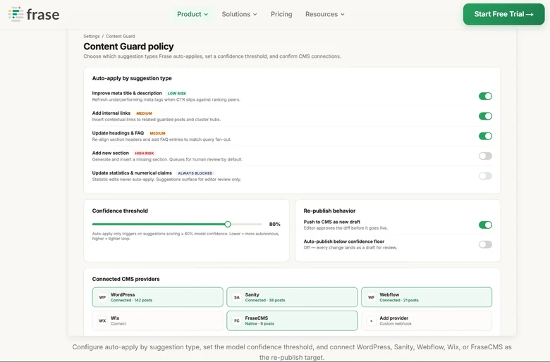
Task: Click the WP WordPress provider icon
Action: (x=102, y=297)
